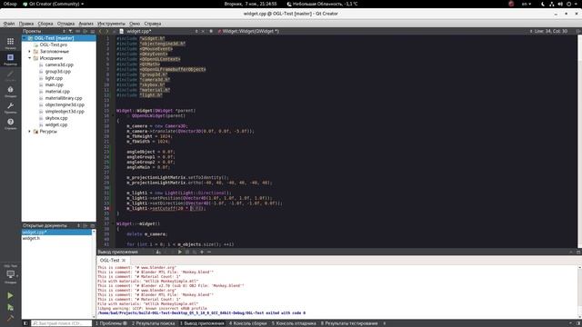The width and height of the screenshot is (582, 327).
Task: Zoom out the application output with the minus
Action: tap(209, 253)
